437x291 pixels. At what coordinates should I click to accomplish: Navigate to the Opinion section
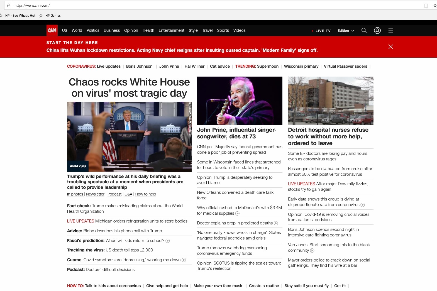[x=131, y=30]
